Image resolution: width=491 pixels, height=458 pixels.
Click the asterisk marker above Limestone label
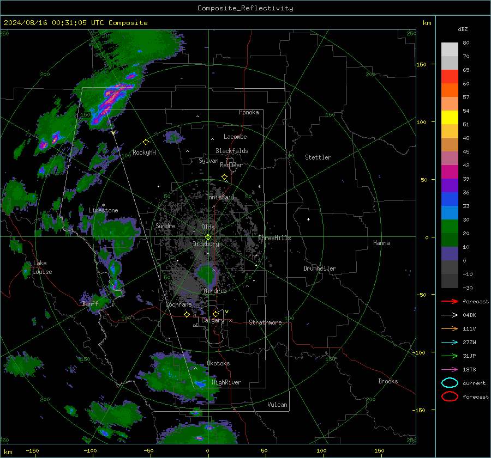click(103, 205)
